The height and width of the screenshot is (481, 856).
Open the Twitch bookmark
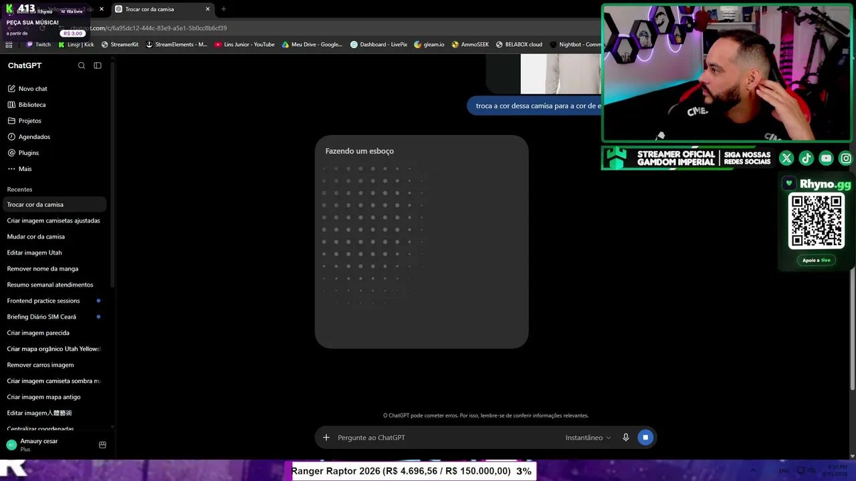tap(38, 45)
